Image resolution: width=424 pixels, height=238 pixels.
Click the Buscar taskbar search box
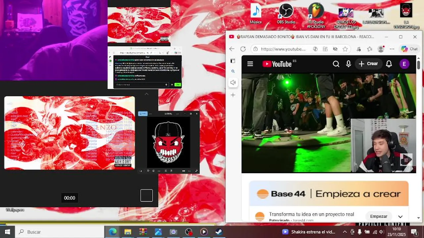pyautogui.click(x=60, y=232)
